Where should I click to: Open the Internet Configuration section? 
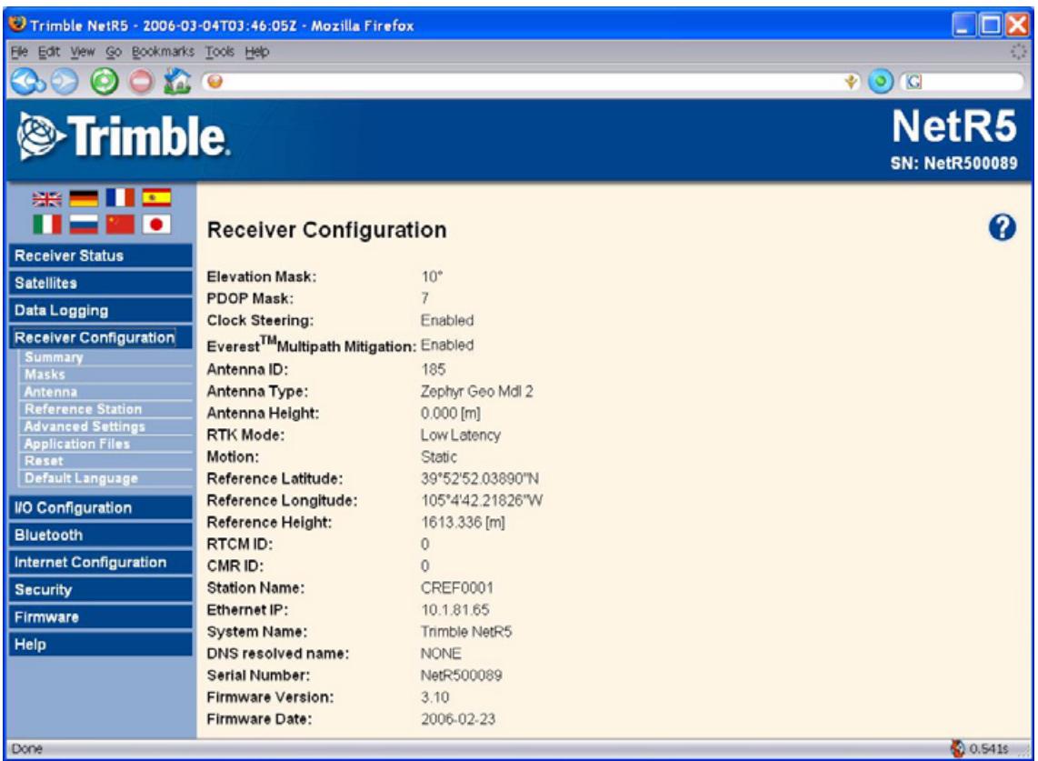101,562
